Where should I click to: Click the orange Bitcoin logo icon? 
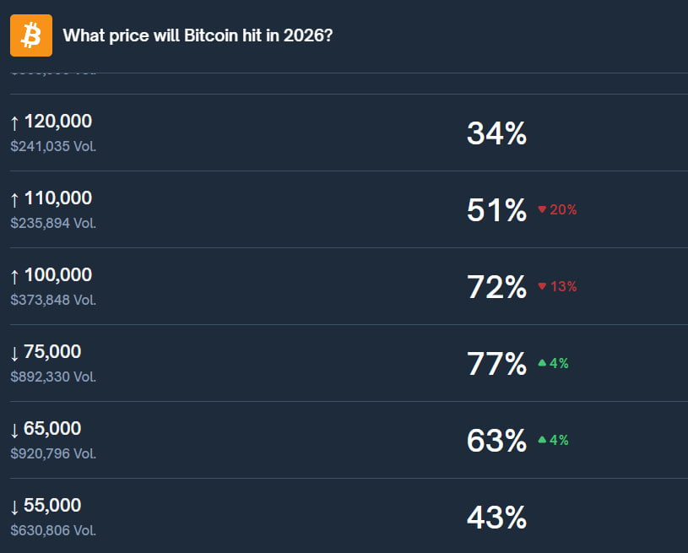tap(31, 35)
